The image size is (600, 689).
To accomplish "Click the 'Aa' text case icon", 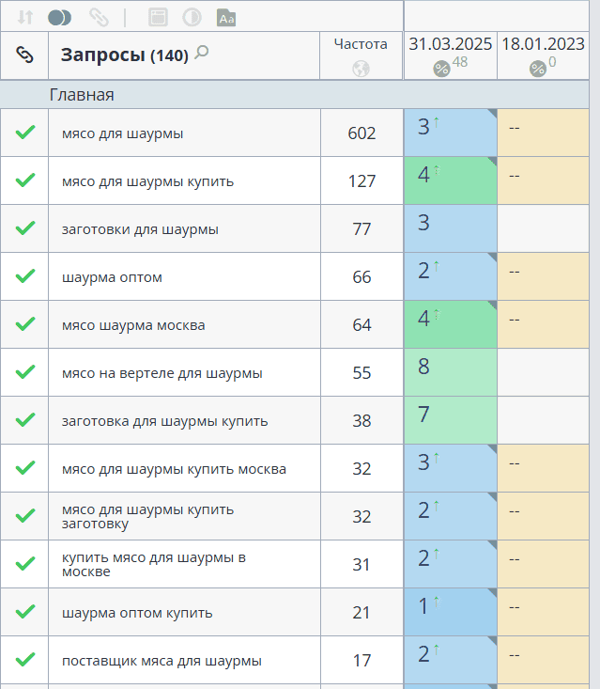I will point(225,17).
